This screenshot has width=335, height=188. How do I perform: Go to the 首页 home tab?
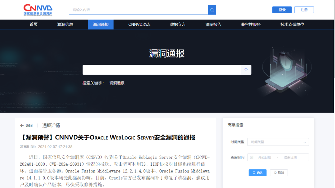point(33,25)
